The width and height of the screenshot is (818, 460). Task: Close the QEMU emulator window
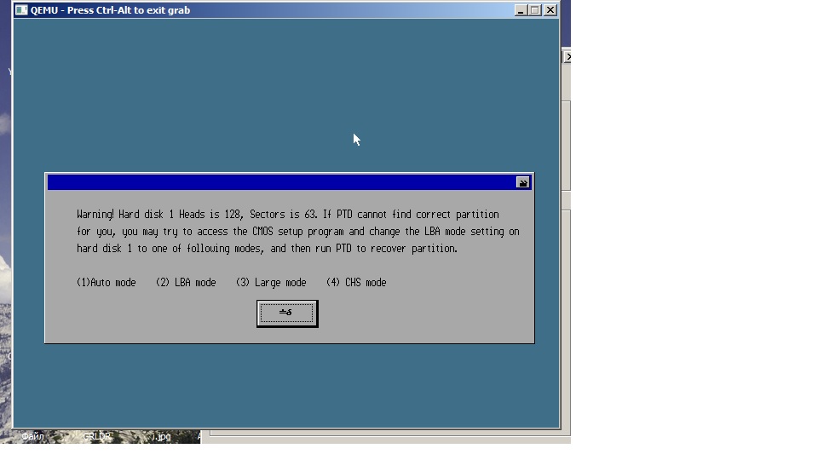click(550, 10)
